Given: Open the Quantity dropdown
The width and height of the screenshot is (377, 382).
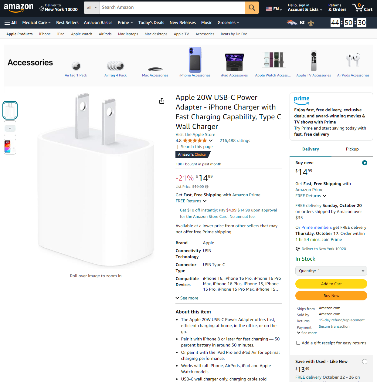Looking at the screenshot, I should (x=331, y=271).
